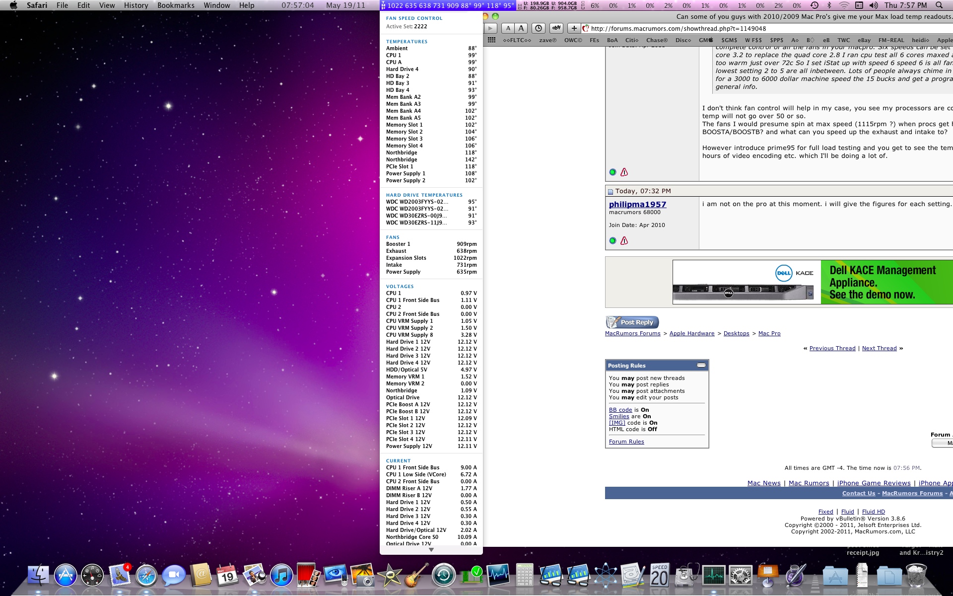
Task: Open iMovie star icon in Dock
Action: [390, 576]
